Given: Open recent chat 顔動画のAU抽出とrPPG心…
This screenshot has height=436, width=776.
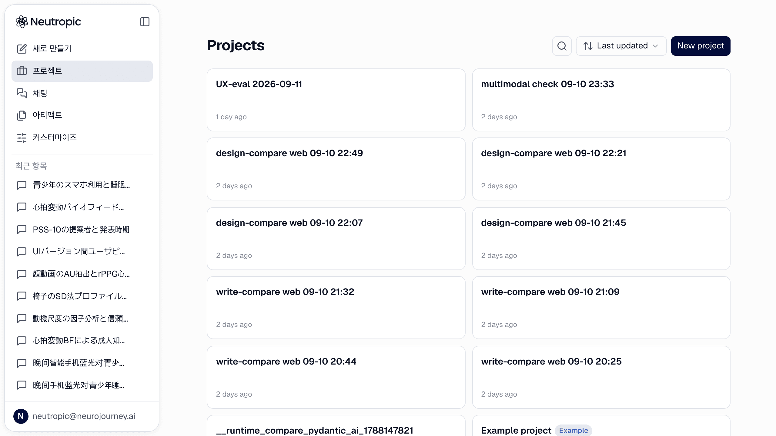Looking at the screenshot, I should tap(82, 274).
